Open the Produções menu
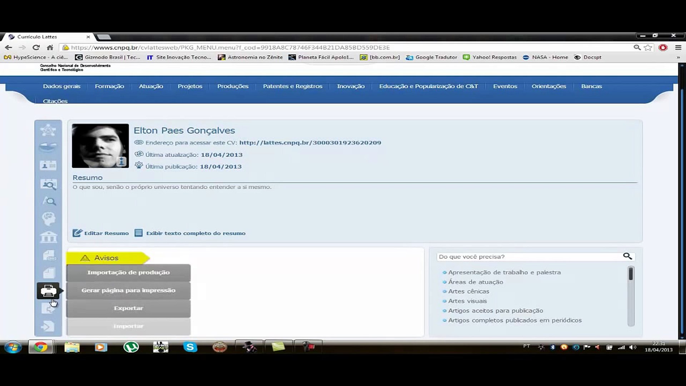This screenshot has height=386, width=686. 233,86
